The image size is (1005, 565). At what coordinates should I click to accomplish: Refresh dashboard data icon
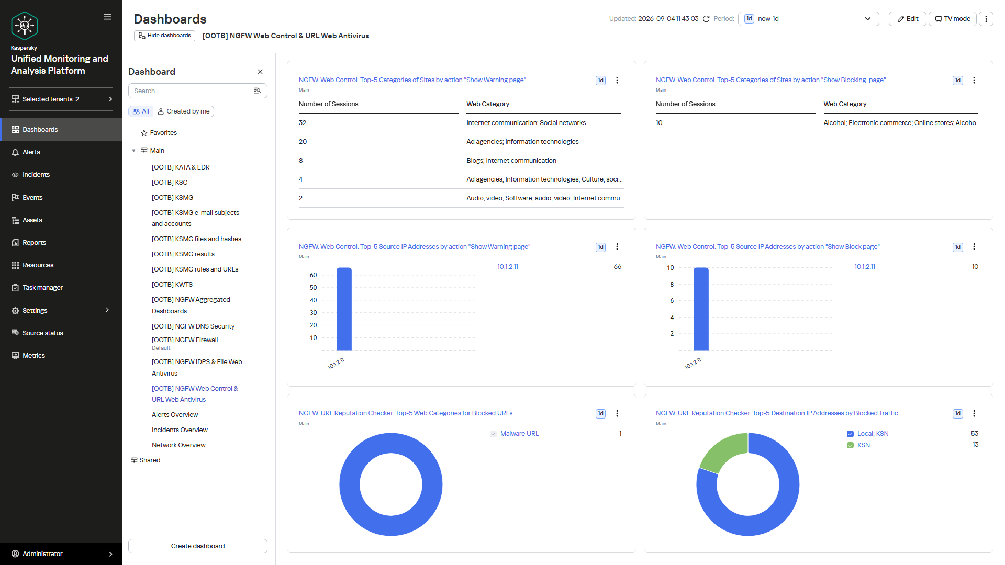pos(706,19)
